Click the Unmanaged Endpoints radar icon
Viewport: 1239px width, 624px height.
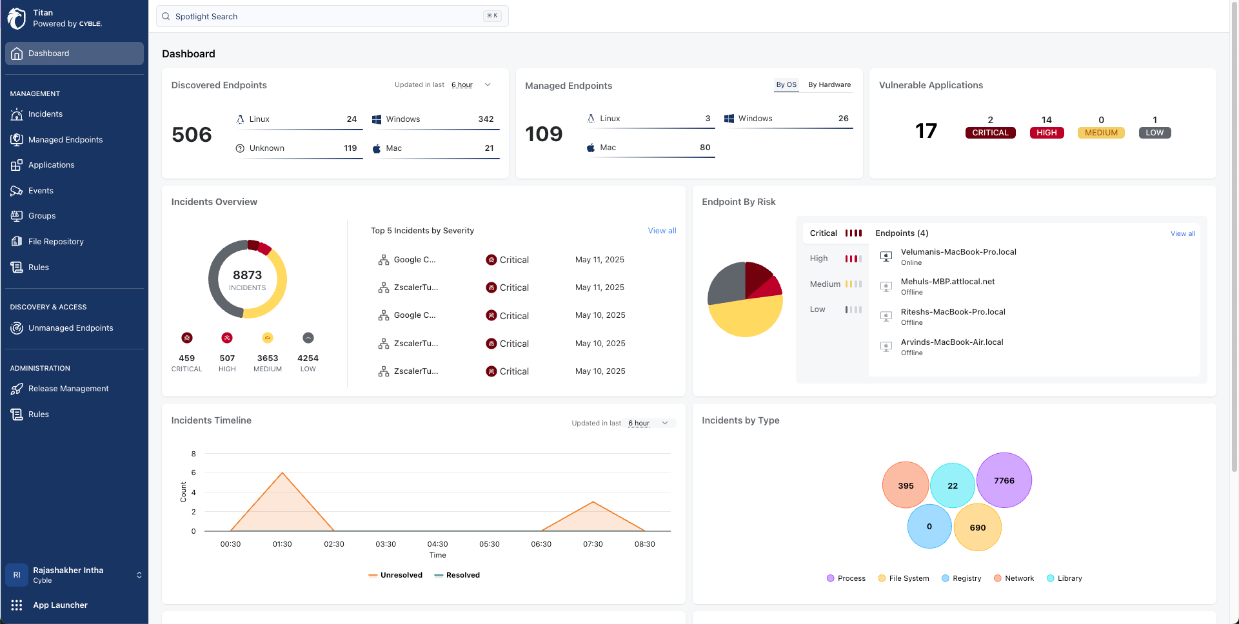[x=17, y=328]
